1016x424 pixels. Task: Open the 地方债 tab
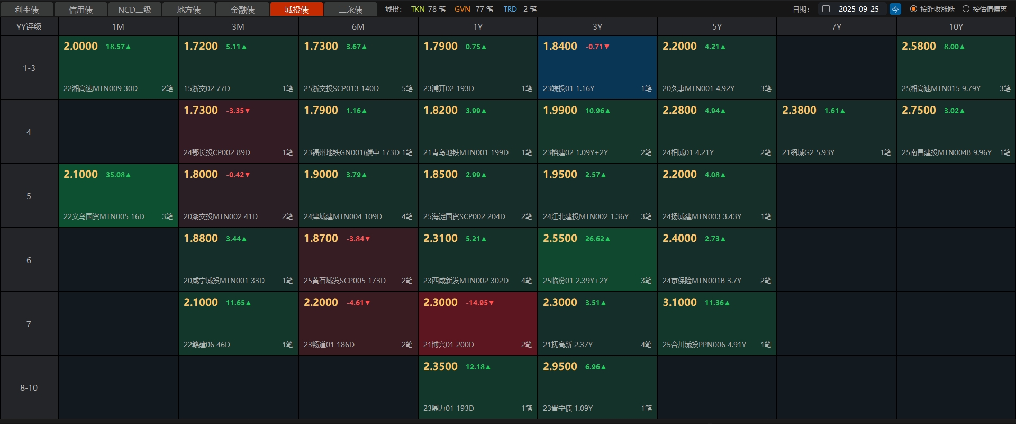pos(189,10)
